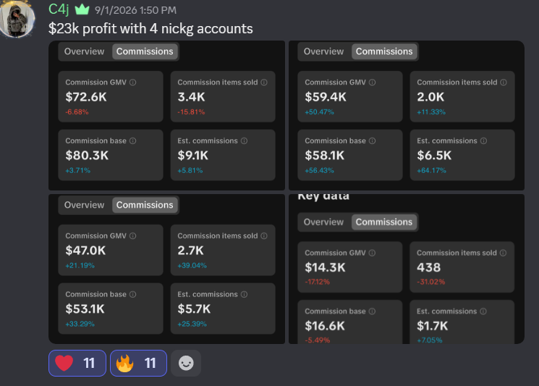The image size is (539, 386).
Task: Click info icon beside 3.4K items sold
Action: [264, 83]
